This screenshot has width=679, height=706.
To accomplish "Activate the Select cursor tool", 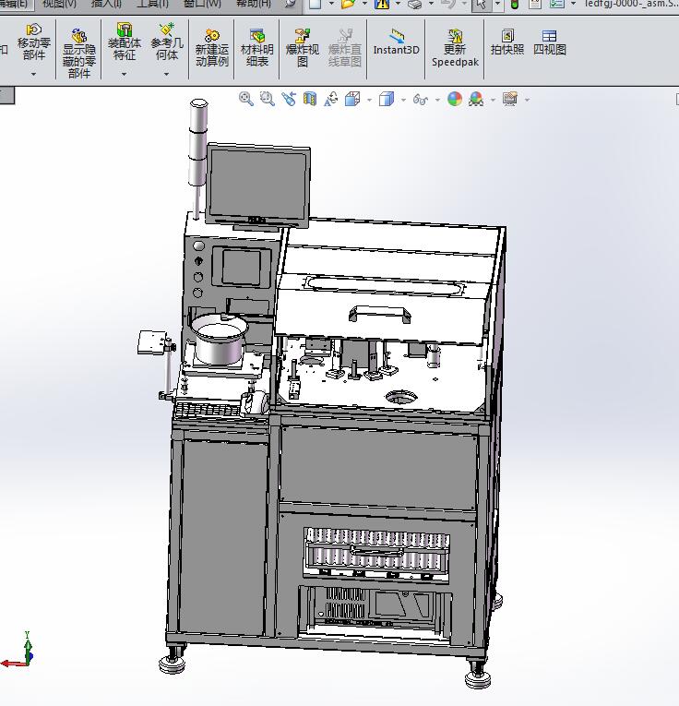I will (482, 4).
